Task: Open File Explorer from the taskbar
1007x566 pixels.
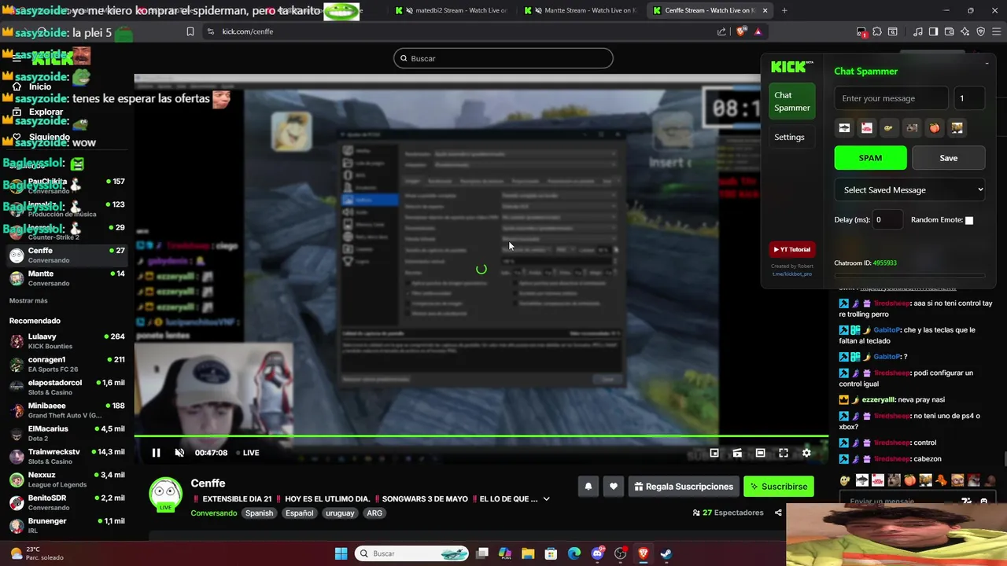Action: [528, 553]
